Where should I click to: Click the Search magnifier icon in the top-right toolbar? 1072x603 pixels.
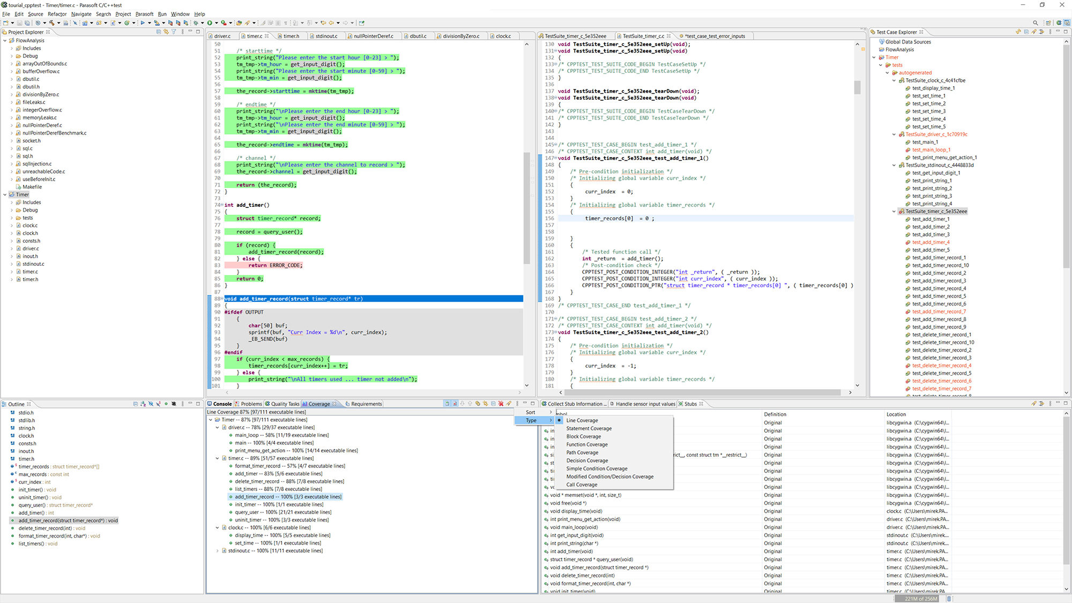pos(1035,23)
